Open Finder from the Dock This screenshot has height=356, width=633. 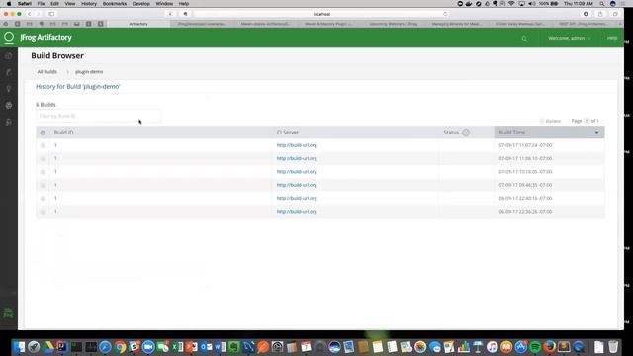[19, 347]
